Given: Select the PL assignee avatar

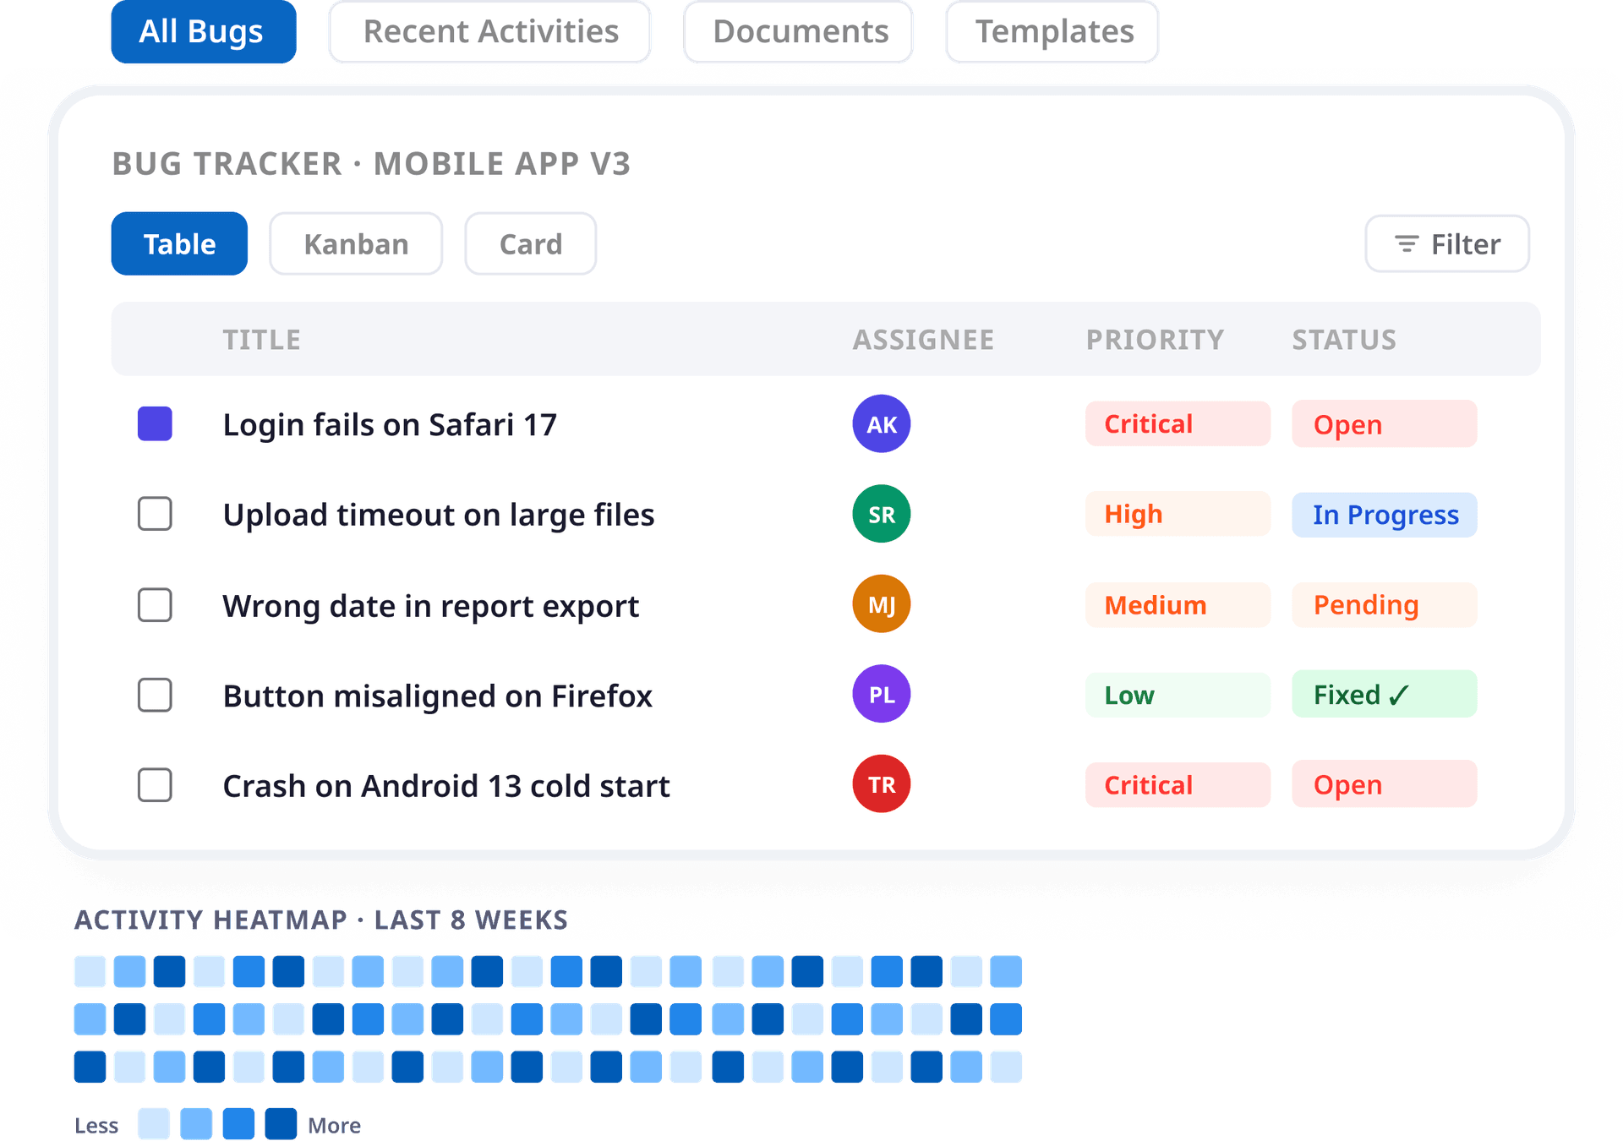Looking at the screenshot, I should pyautogui.click(x=881, y=694).
